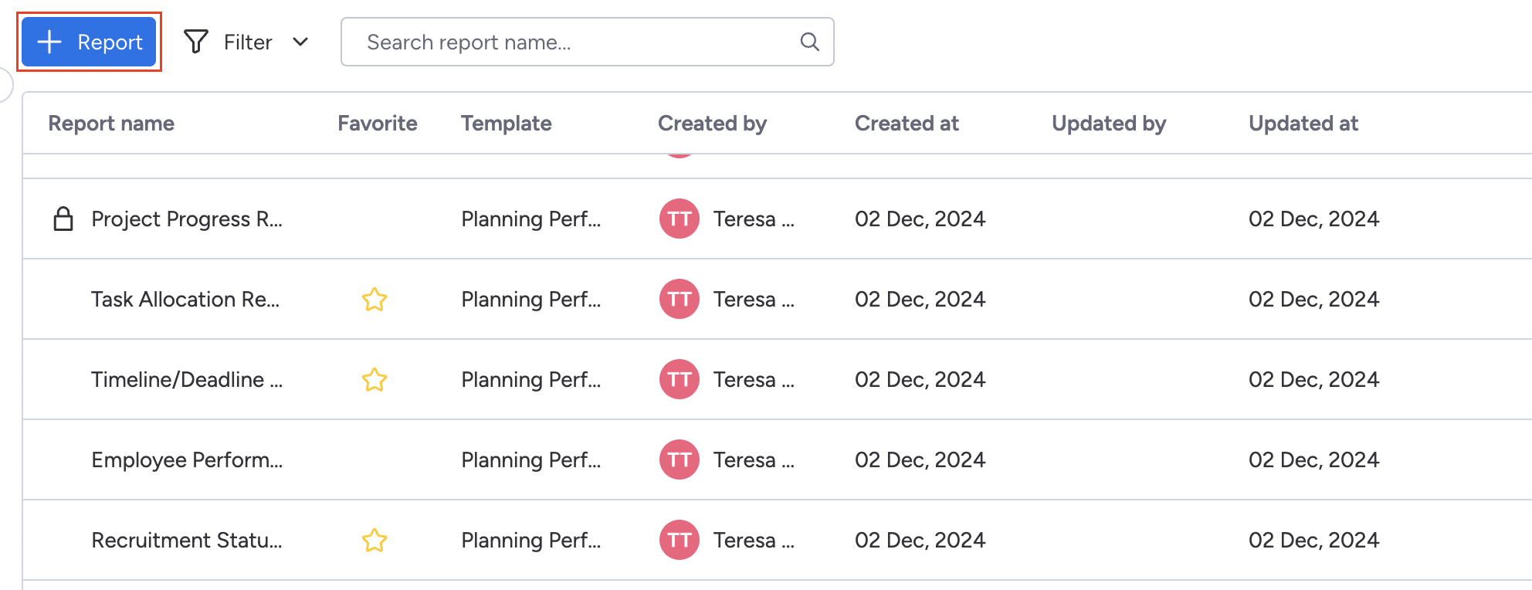Create a new report with Report button
Image resolution: width=1532 pixels, height=590 pixels.
90,42
